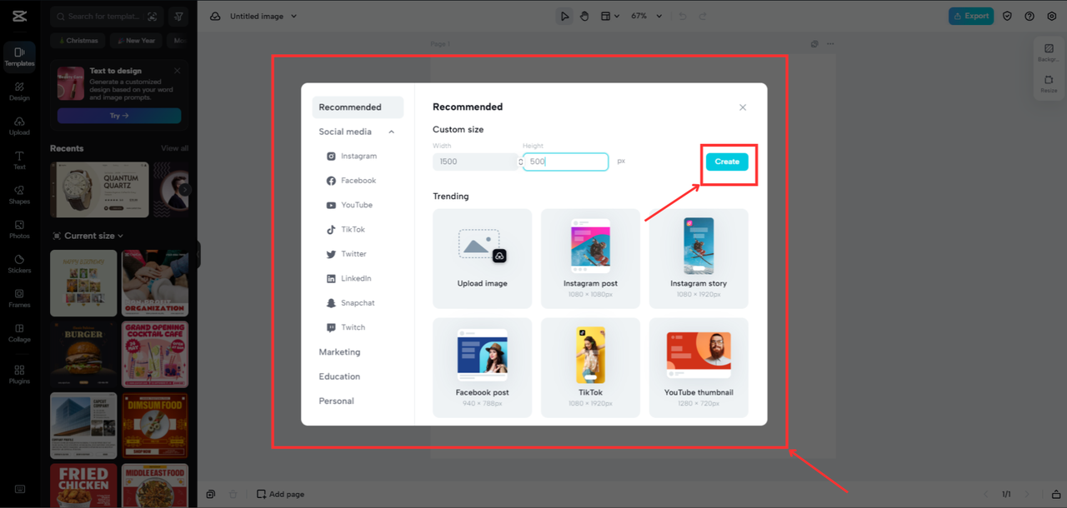The image size is (1067, 508).
Task: Click the Export button
Action: (971, 16)
